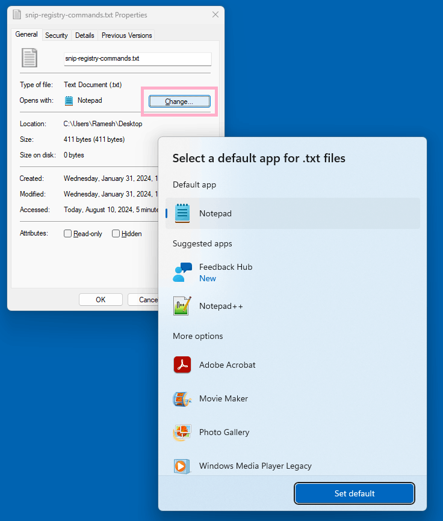Click the file name input field

pos(137,58)
